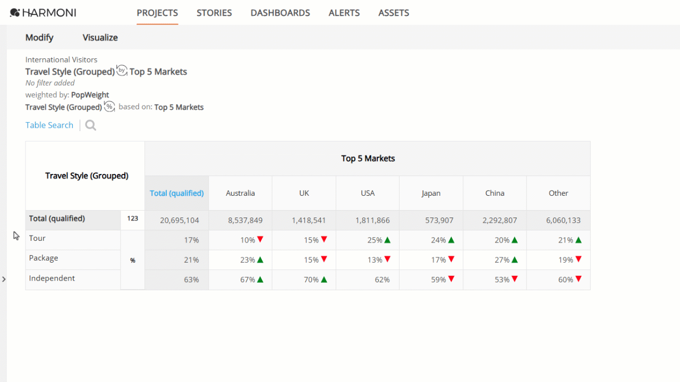Open the Dashboards tab
680x382 pixels.
(x=280, y=13)
